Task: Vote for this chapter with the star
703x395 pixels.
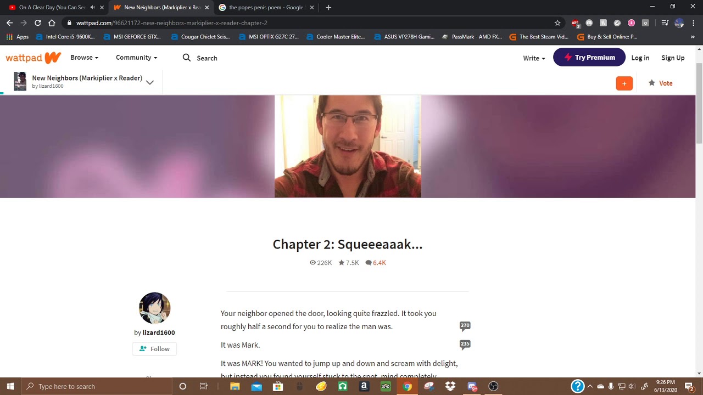Action: pyautogui.click(x=660, y=83)
